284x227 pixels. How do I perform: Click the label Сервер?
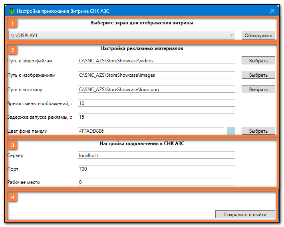15,155
